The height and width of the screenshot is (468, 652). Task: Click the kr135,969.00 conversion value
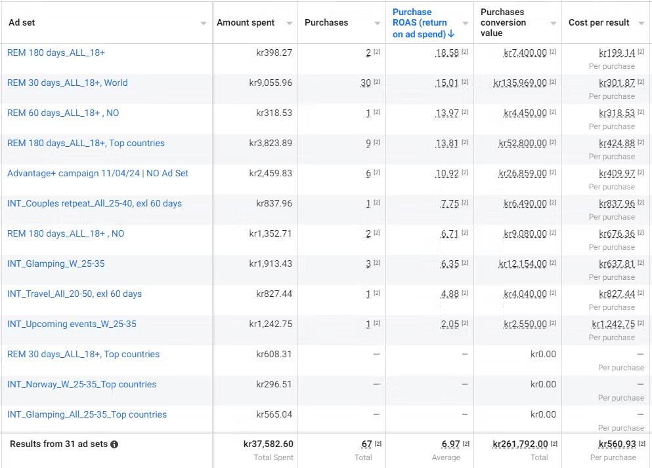click(520, 83)
